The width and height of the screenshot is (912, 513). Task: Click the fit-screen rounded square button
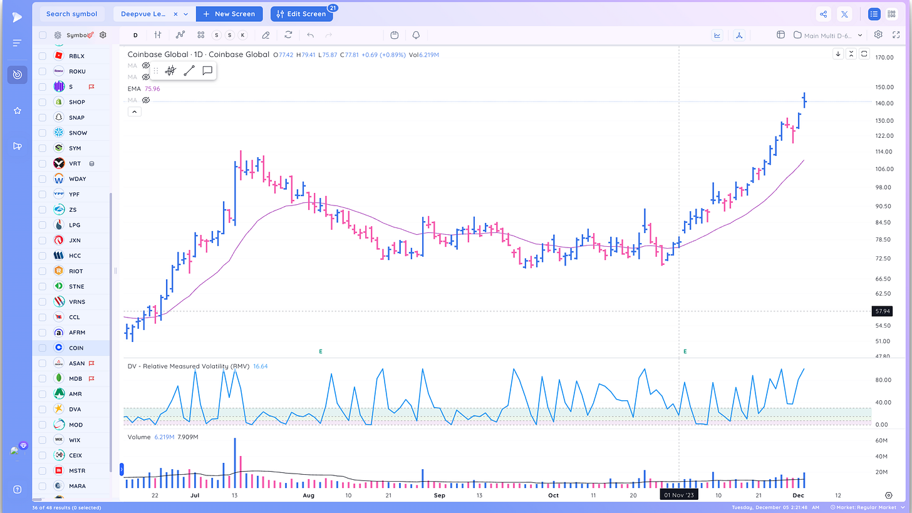864,54
